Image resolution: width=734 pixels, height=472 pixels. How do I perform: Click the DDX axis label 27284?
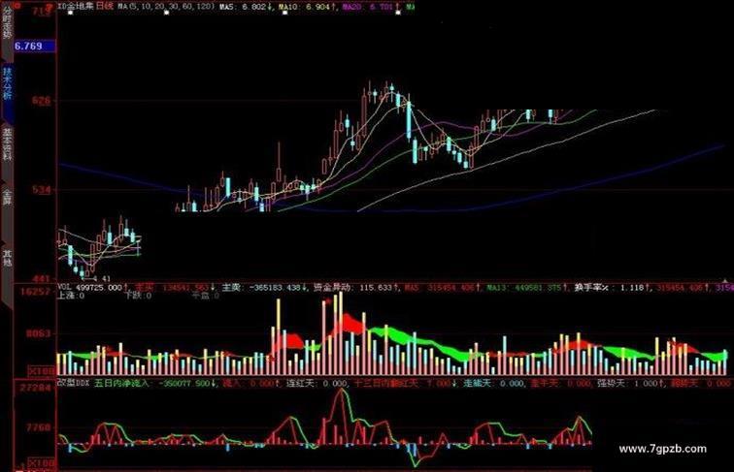pos(35,388)
